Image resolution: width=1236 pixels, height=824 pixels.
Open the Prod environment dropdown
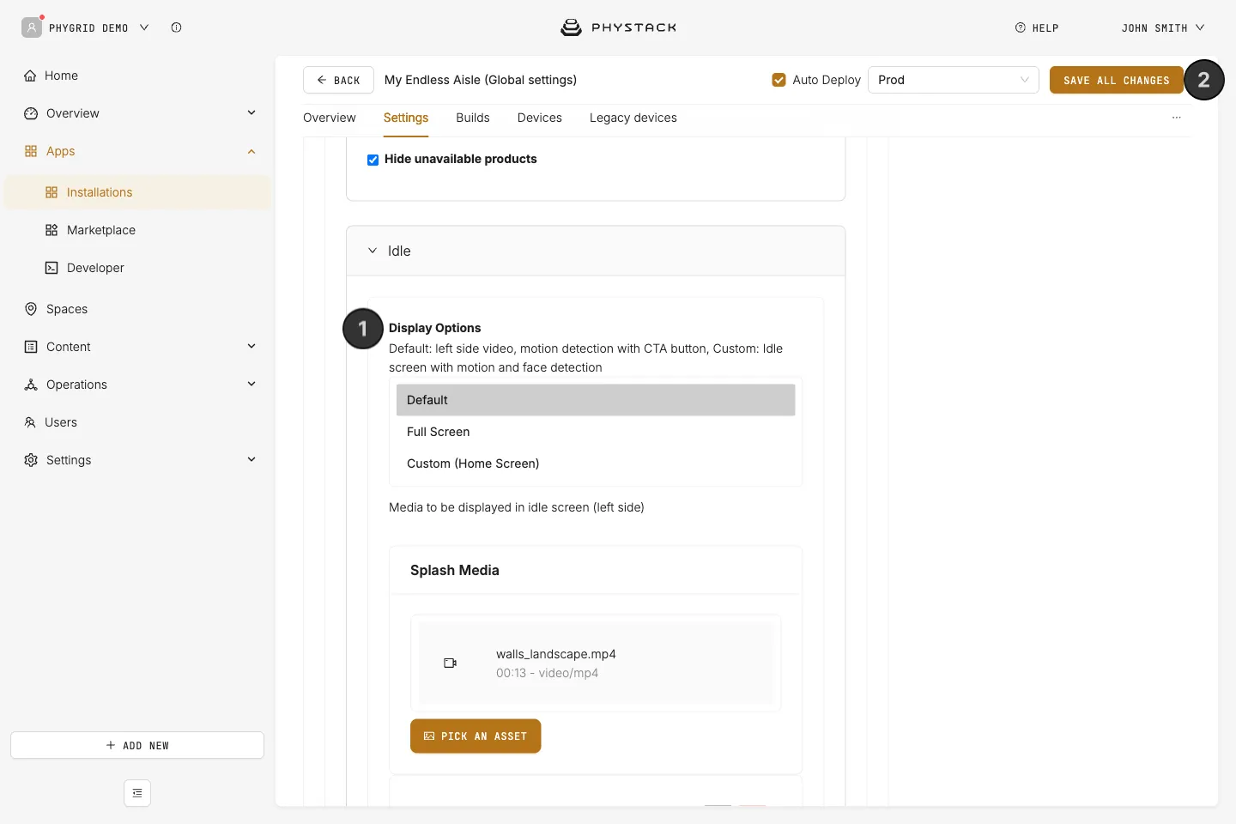tap(953, 80)
